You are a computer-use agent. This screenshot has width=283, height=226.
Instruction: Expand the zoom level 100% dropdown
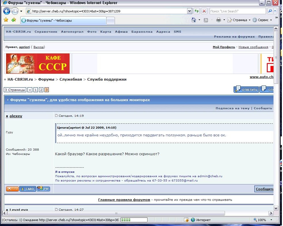(269, 220)
